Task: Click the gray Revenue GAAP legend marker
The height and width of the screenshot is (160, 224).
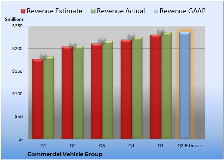Action: point(156,11)
